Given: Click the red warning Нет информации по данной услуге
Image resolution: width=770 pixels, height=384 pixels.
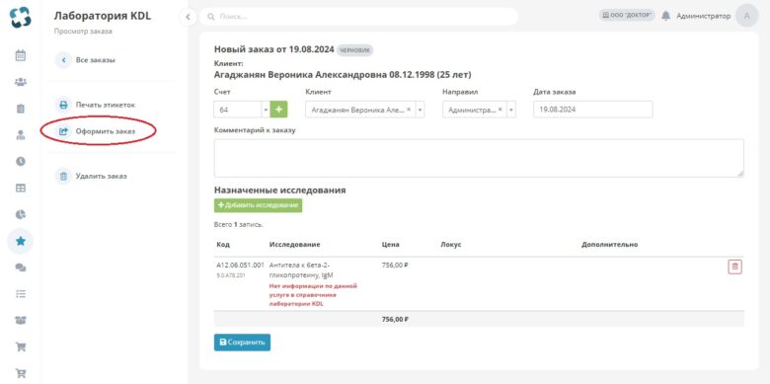Looking at the screenshot, I should tap(313, 294).
